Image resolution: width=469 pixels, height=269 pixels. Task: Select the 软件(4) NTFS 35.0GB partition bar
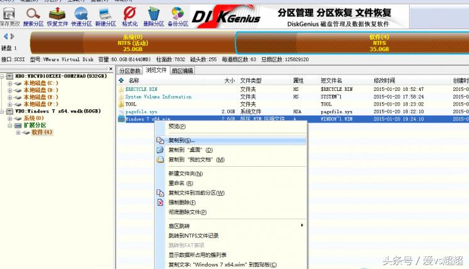point(352,43)
